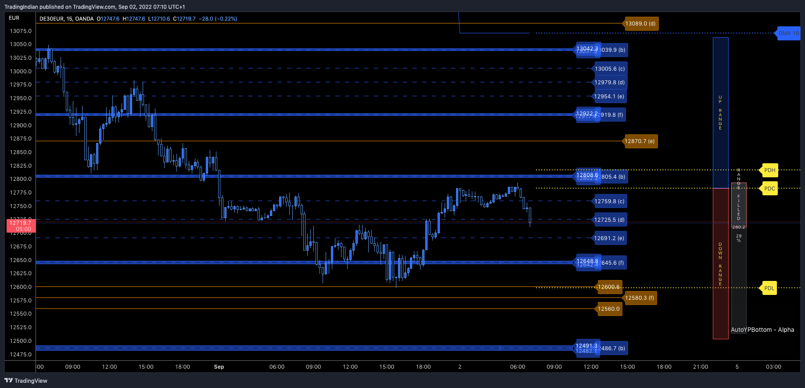Click the 06:00 mark before 09:00 Sep
This screenshot has height=388, width=805.
pyautogui.click(x=277, y=367)
